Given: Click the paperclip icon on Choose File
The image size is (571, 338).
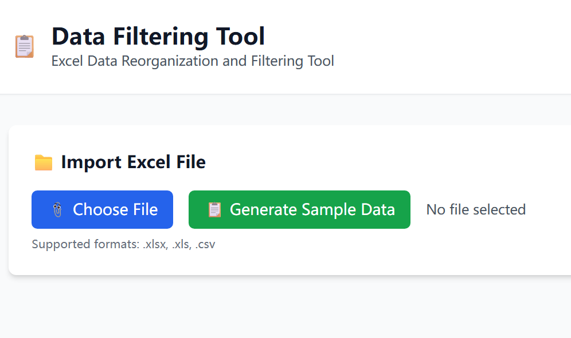Looking at the screenshot, I should (56, 210).
